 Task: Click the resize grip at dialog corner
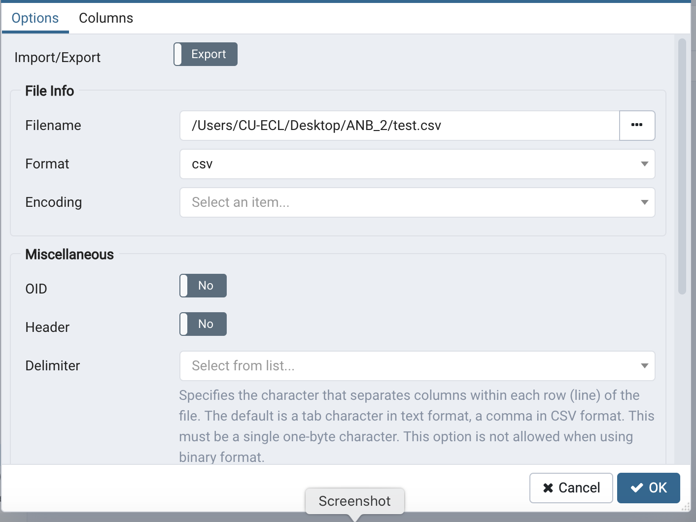click(686, 507)
